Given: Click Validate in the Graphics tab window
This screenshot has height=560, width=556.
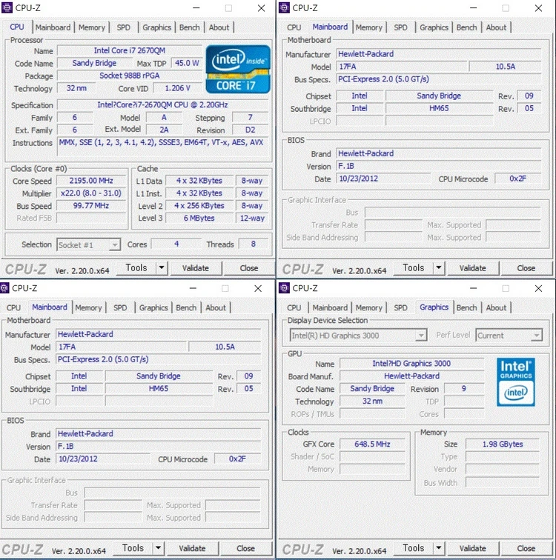Looking at the screenshot, I should pos(473,548).
